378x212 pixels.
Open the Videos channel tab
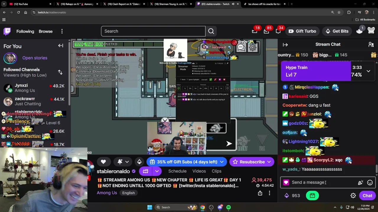[199, 171]
